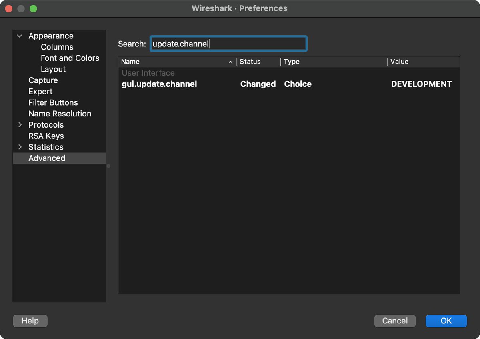Image resolution: width=480 pixels, height=339 pixels.
Task: Close the Preferences window
Action: (9, 8)
